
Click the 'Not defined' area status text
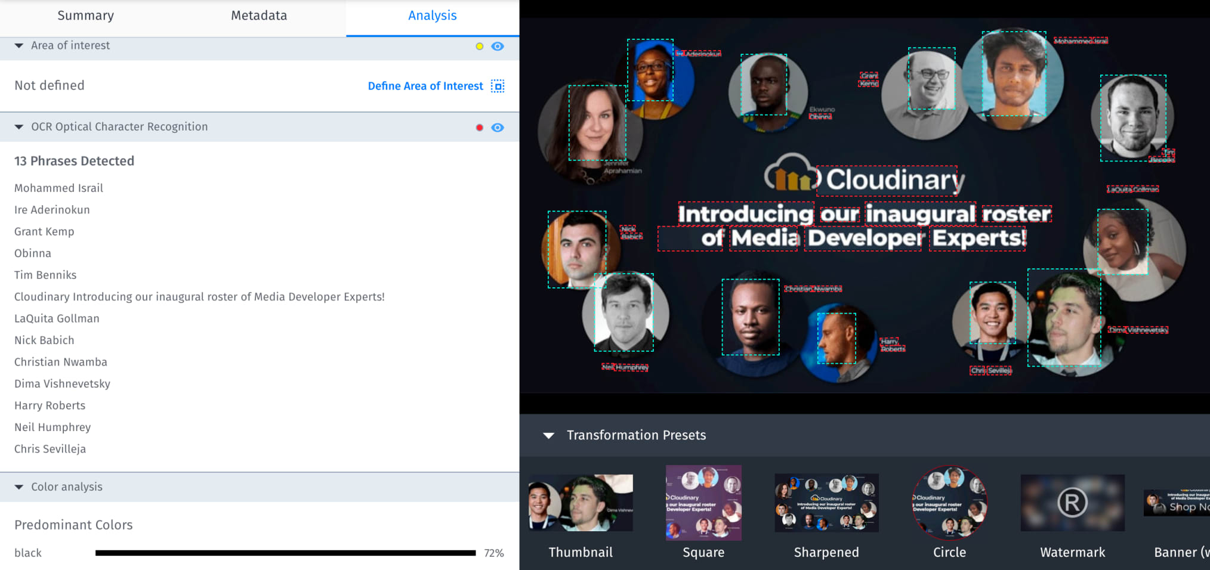50,85
